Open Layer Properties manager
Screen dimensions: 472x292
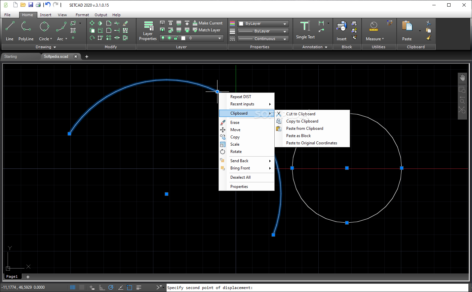(148, 31)
